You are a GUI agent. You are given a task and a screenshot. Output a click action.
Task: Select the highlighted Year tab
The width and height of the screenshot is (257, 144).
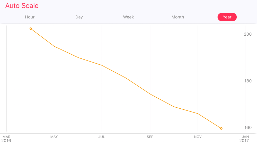point(227,17)
